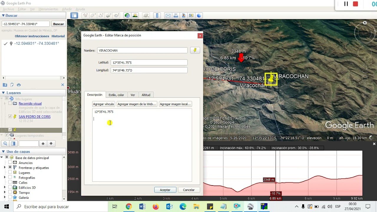This screenshot has height=212, width=377.
Task: Click the split view icon in Lugares panel
Action: click(13, 144)
